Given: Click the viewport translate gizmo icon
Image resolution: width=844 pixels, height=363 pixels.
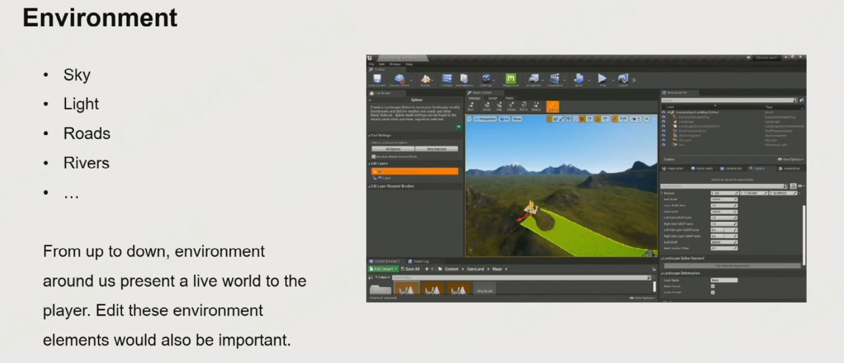Looking at the screenshot, I should [549, 119].
